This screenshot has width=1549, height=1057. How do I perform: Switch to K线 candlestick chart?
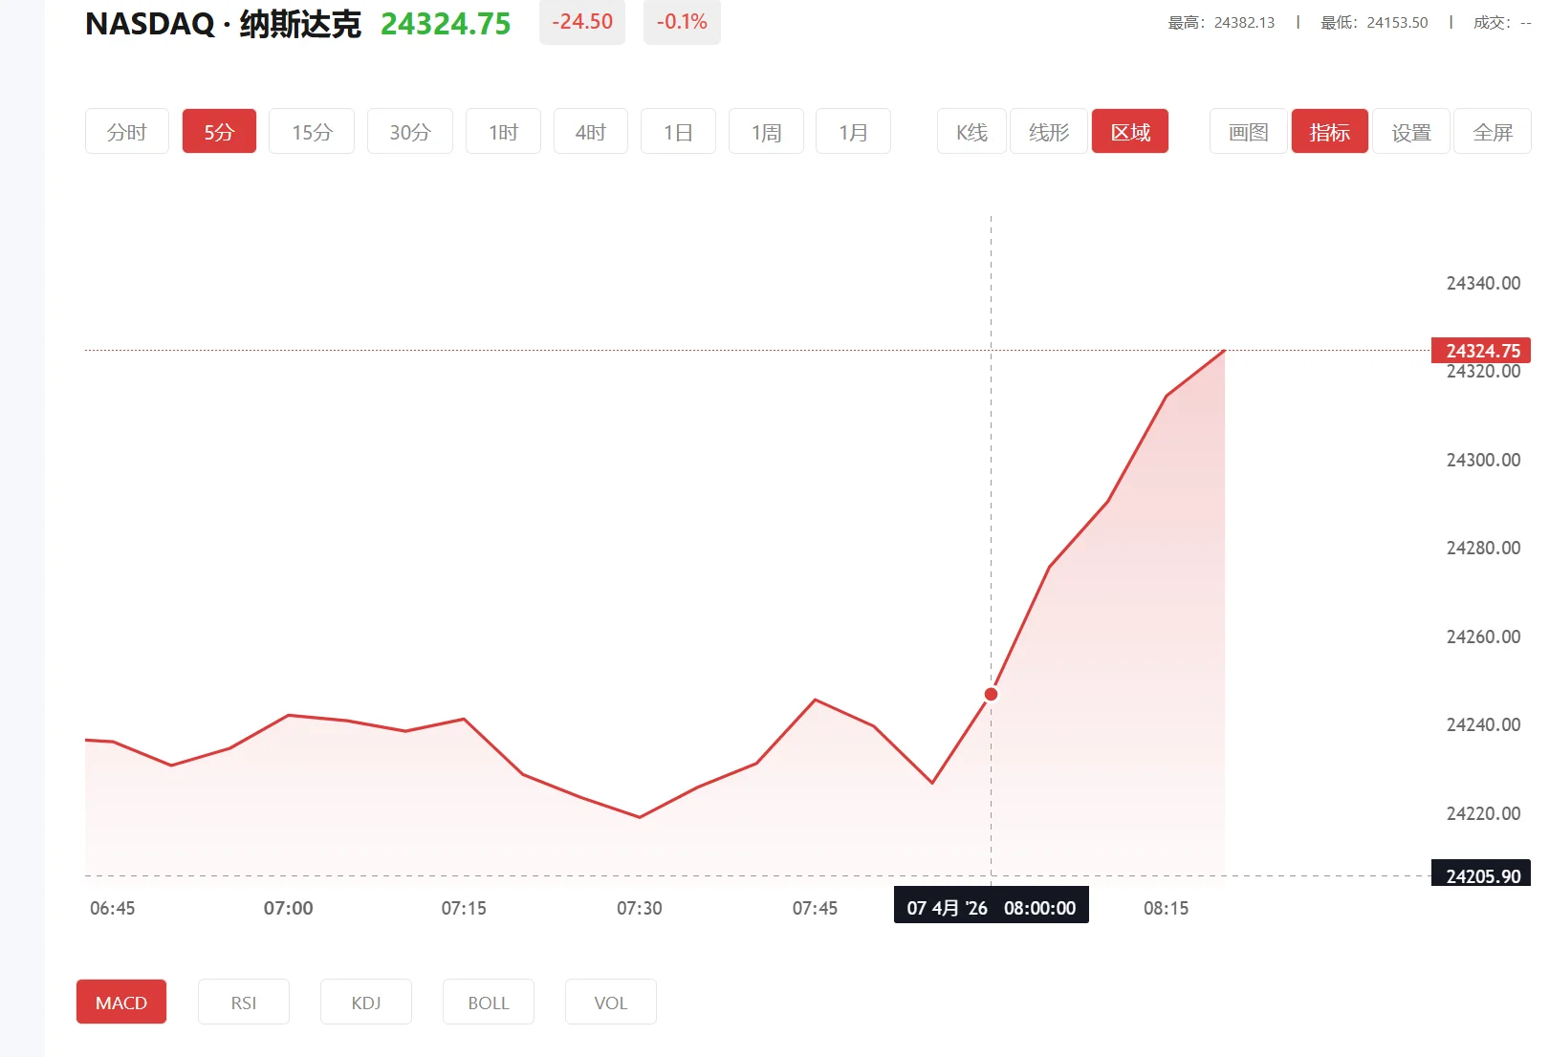970,131
